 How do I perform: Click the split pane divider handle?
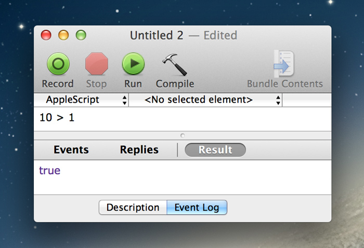tap(183, 135)
